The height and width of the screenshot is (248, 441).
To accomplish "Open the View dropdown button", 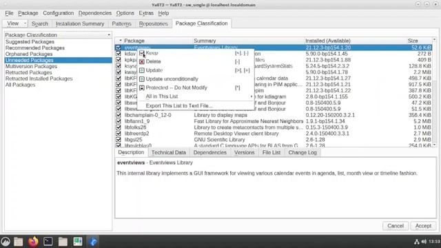I will point(15,23).
